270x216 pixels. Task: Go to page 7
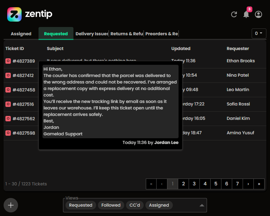click(238, 184)
